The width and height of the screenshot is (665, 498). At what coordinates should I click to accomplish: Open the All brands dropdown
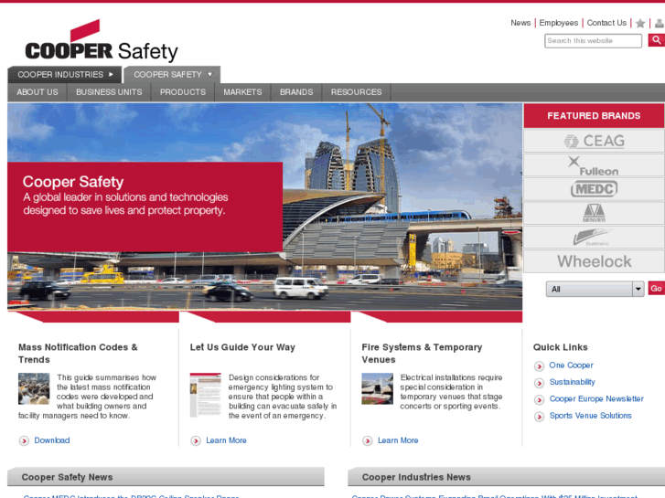click(595, 289)
